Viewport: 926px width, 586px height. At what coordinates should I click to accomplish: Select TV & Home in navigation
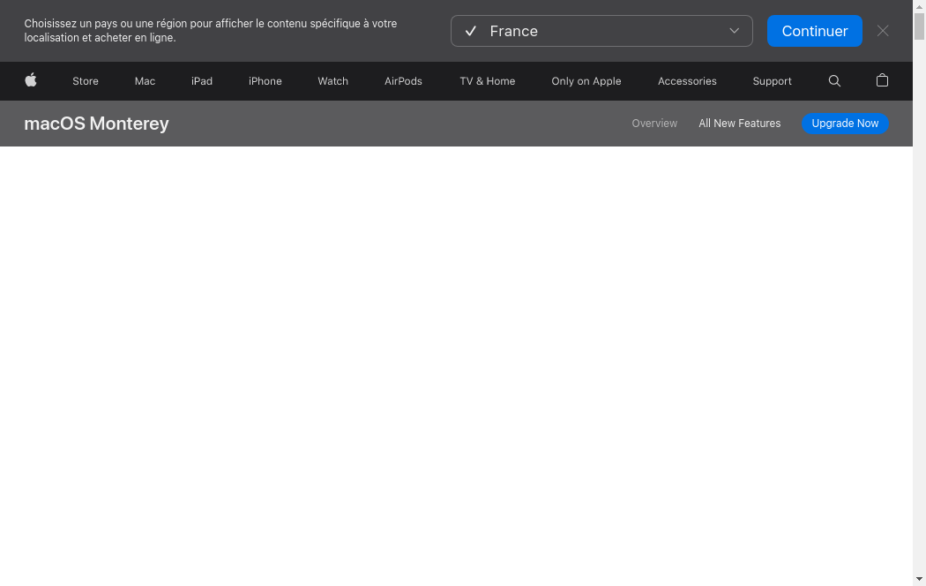487,81
